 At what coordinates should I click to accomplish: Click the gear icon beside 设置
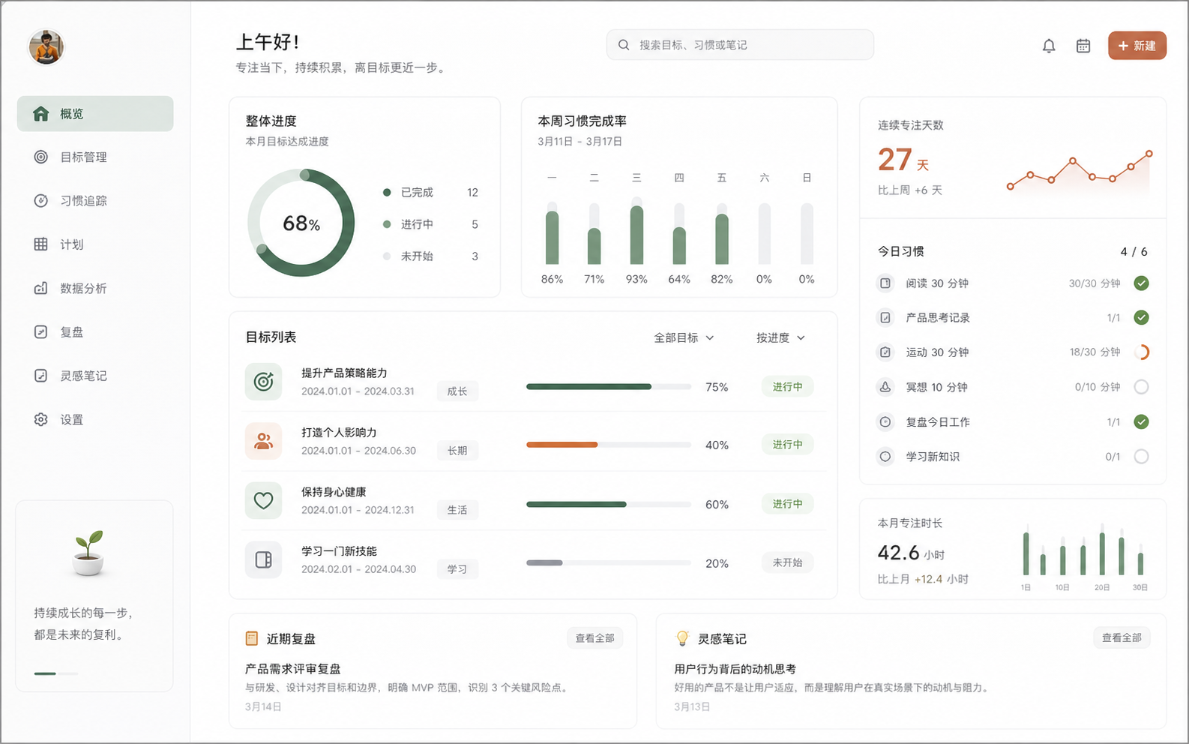click(40, 419)
